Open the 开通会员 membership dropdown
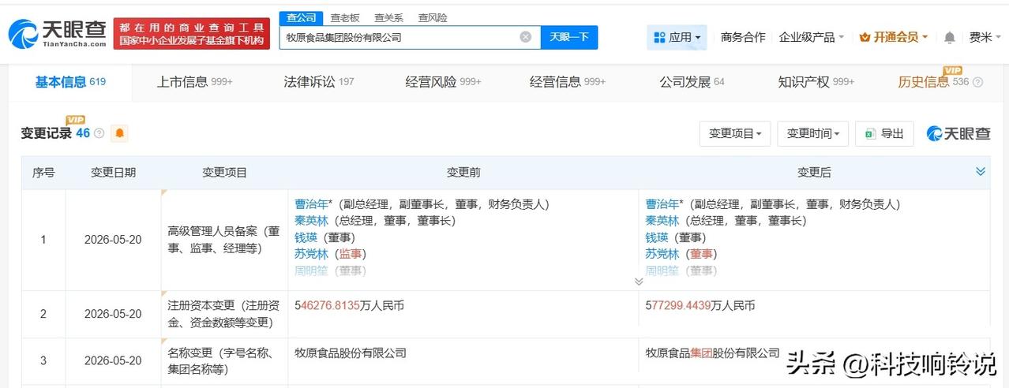Viewport: 1009px width, 388px height. (894, 37)
